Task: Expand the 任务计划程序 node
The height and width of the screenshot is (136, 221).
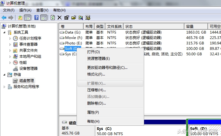Action: coord(10,38)
